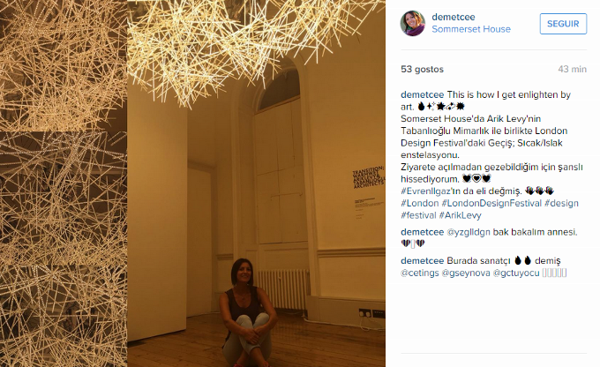
Task: Open the #London hashtag
Action: coord(420,203)
